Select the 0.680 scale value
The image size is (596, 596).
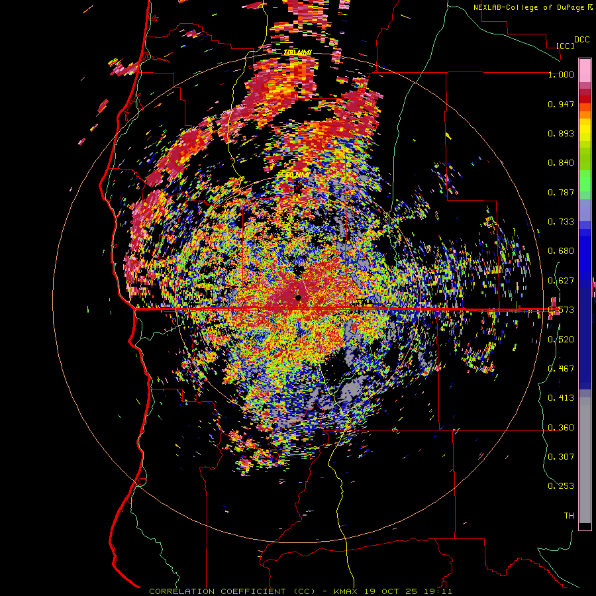[x=561, y=251]
